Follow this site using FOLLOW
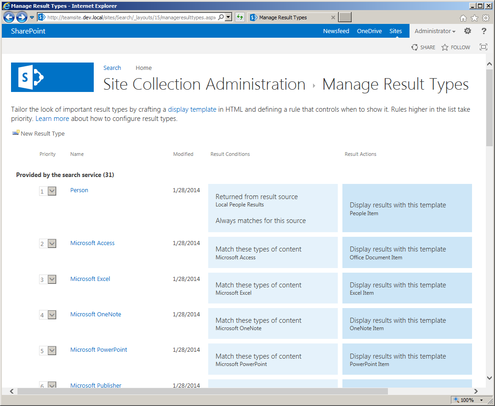Viewport: 495px width, 406px height. pos(455,47)
